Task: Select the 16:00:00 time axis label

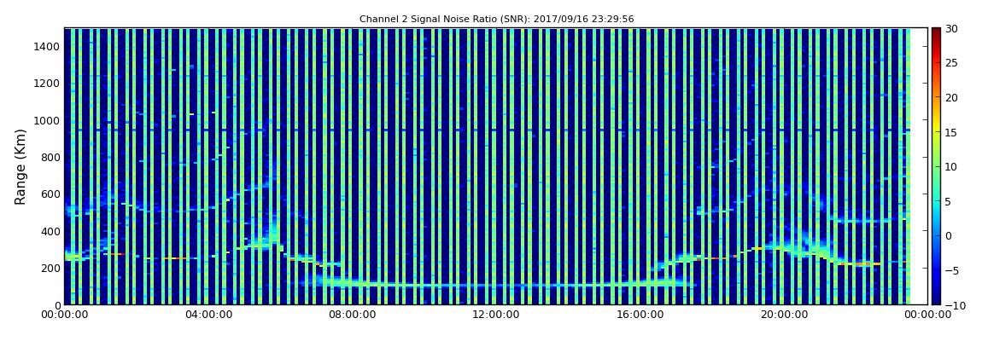Action: tap(640, 315)
